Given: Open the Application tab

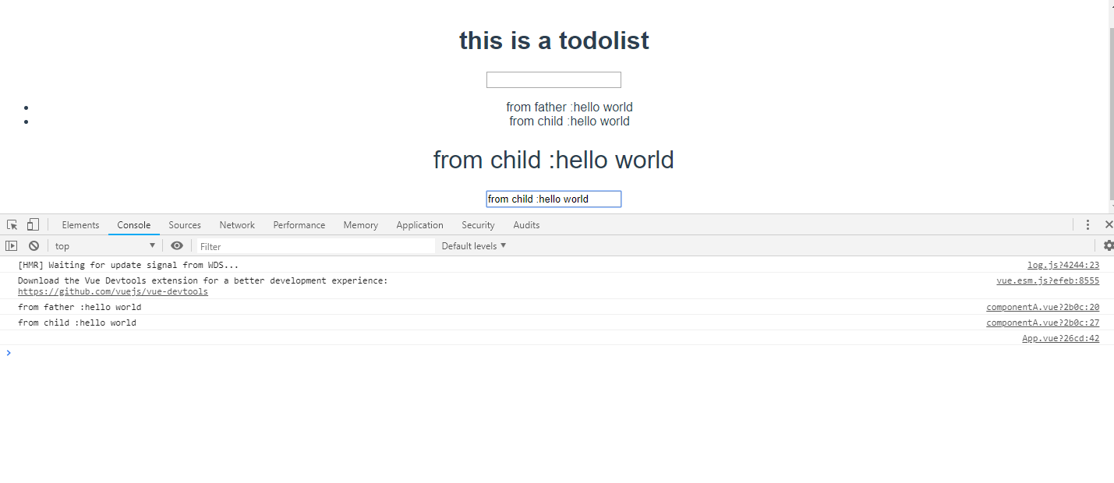Looking at the screenshot, I should pyautogui.click(x=419, y=224).
